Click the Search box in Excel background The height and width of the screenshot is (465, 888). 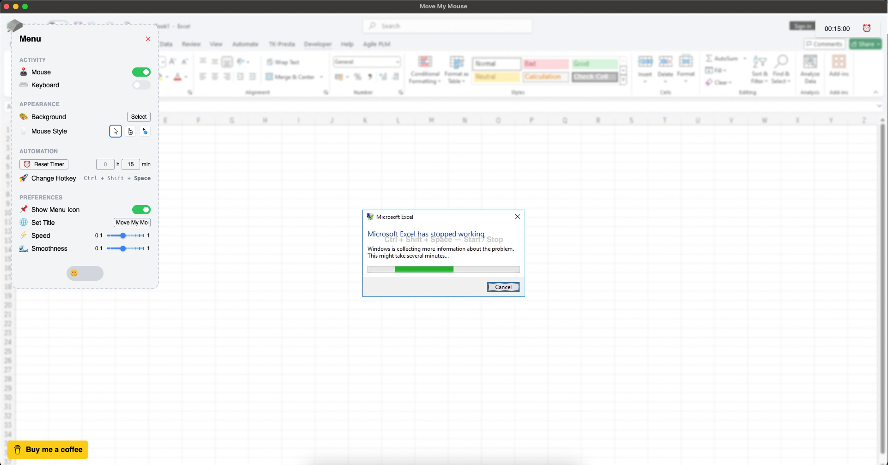click(x=447, y=26)
